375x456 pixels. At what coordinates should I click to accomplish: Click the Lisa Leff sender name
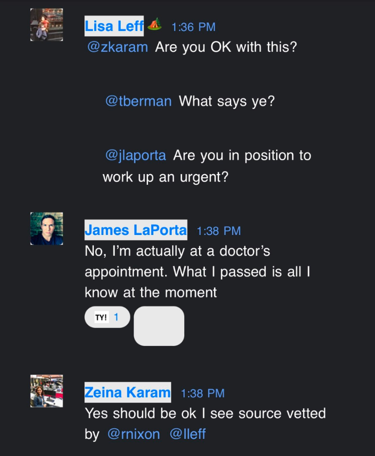point(114,26)
